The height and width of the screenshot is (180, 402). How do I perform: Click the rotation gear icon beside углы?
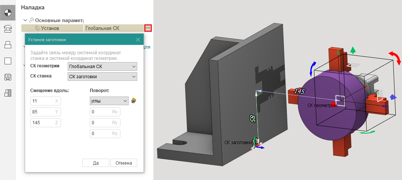(134, 101)
